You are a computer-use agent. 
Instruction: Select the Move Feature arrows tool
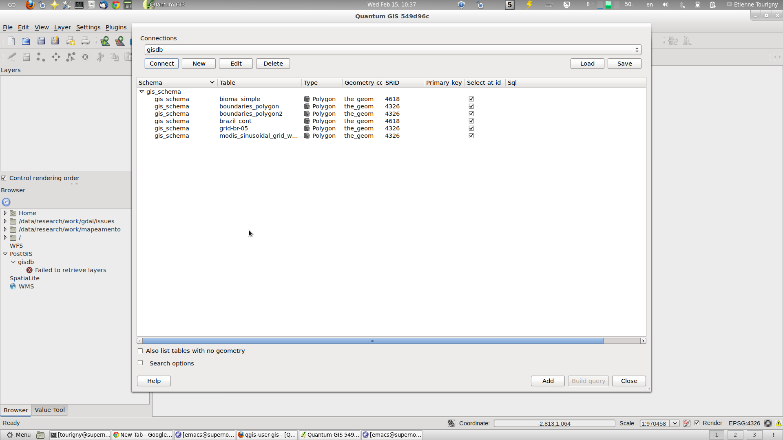coord(56,57)
